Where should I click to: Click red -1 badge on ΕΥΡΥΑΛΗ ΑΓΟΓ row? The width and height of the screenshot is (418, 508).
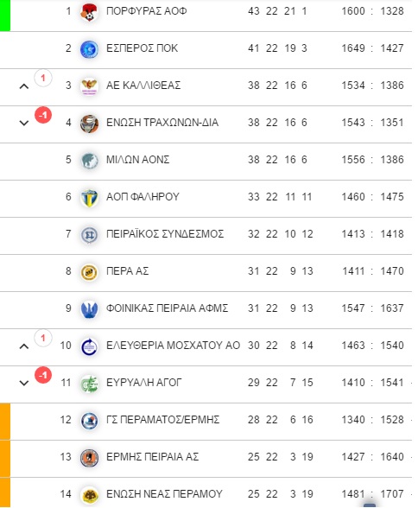coord(43,375)
